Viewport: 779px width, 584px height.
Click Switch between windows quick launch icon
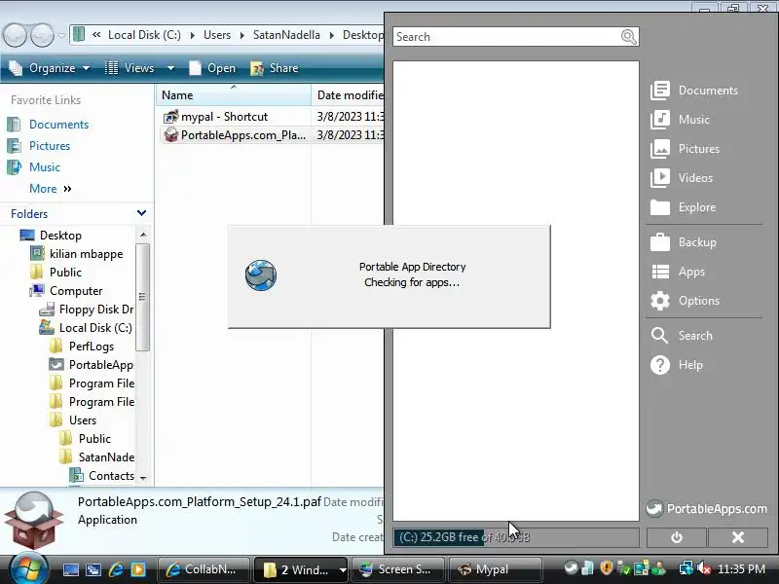(93, 569)
